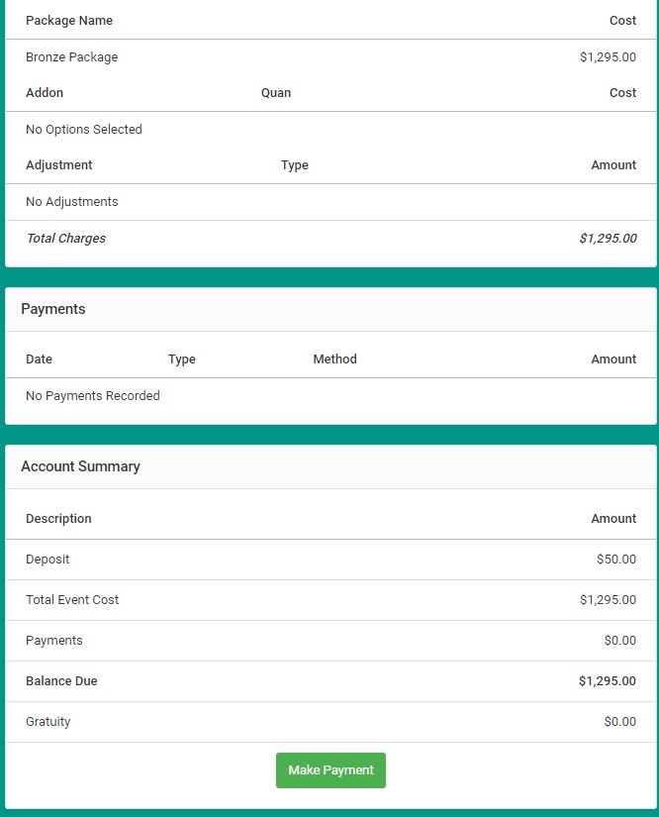659x817 pixels.
Task: Click the Adjustment column header
Action: point(59,164)
